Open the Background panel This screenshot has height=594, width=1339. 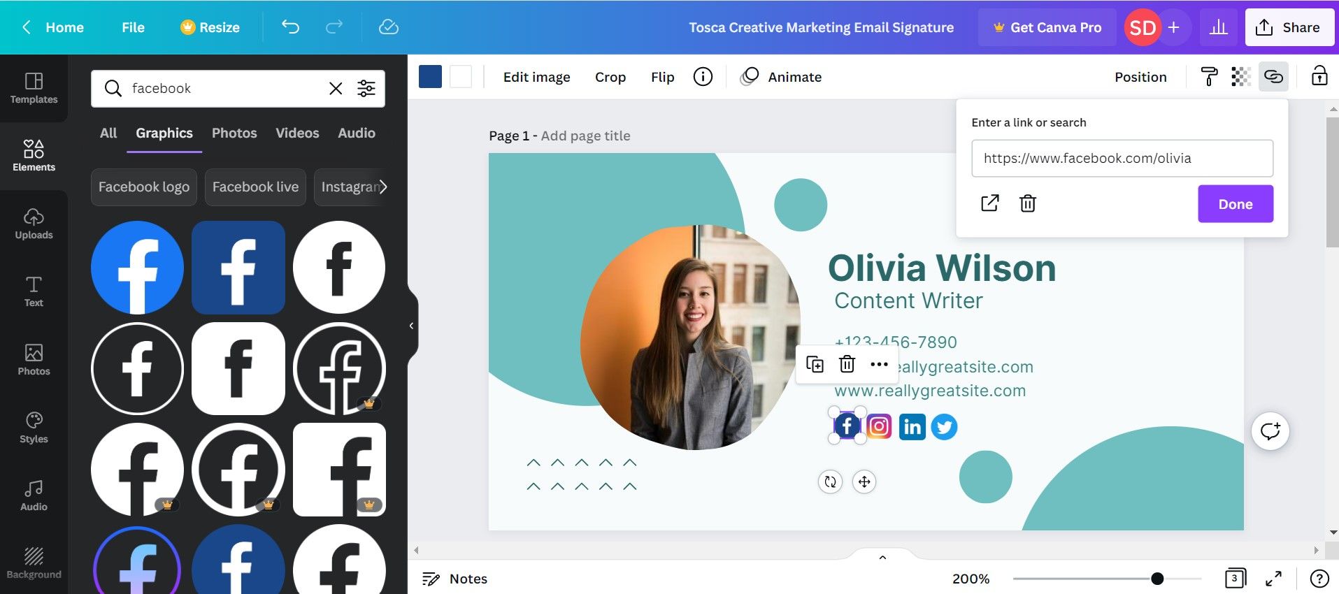(34, 563)
